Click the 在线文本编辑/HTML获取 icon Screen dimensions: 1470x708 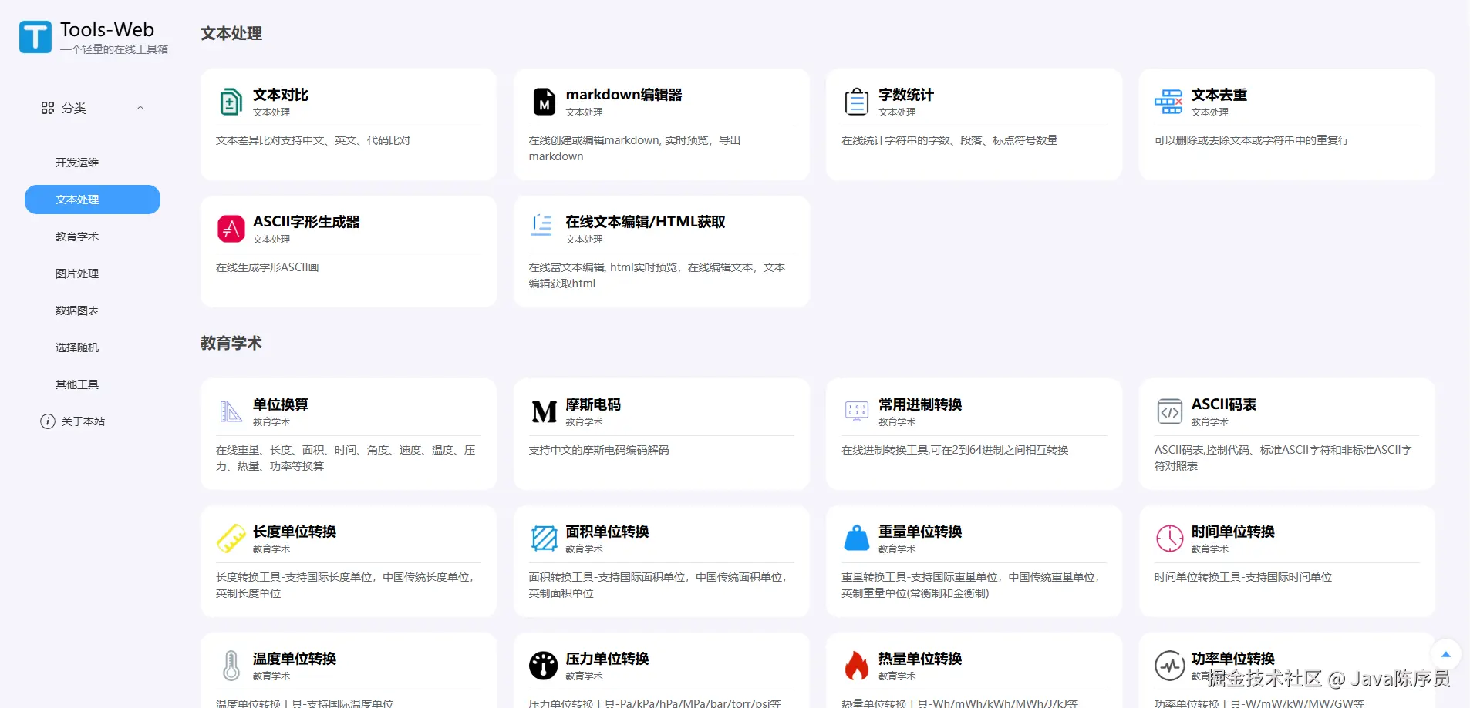543,225
